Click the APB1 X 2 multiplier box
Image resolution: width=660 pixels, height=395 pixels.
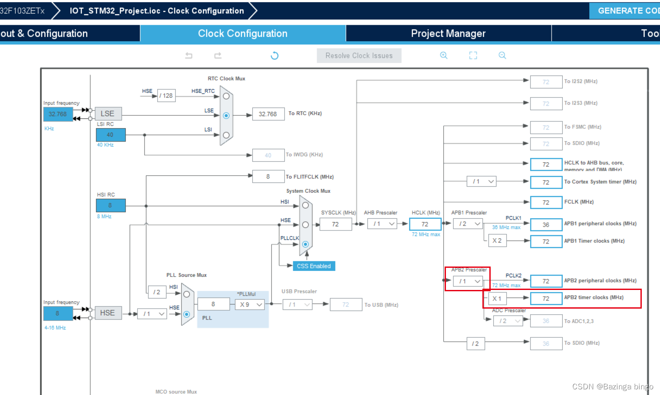[497, 240]
